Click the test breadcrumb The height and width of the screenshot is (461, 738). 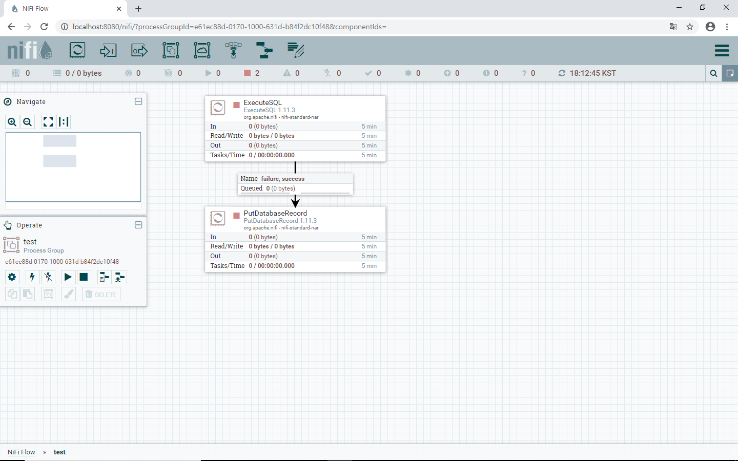[x=59, y=452]
